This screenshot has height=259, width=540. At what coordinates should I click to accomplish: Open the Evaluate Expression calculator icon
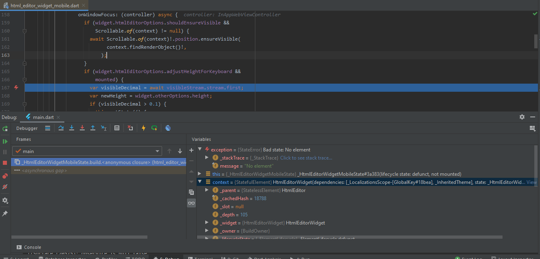point(117,128)
